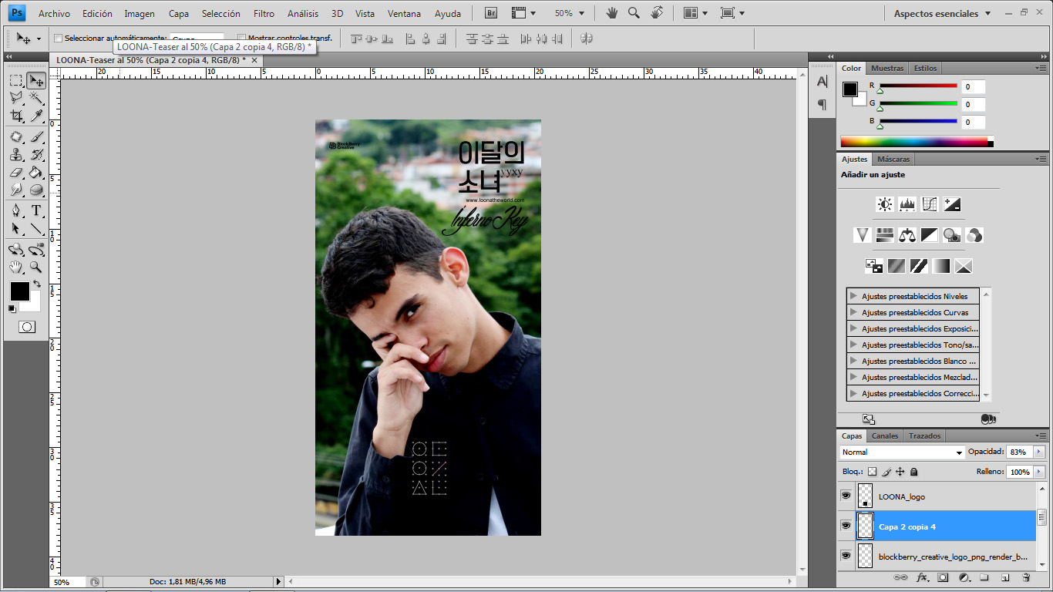Select the Eyedropper tool
The image size is (1053, 592).
click(x=36, y=116)
